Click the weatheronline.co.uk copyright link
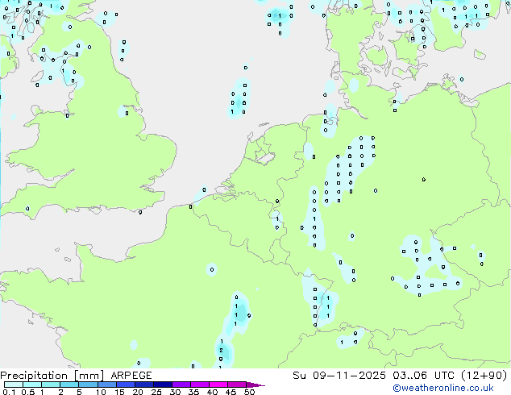Viewport: 511px width, 395px height. pos(443,388)
